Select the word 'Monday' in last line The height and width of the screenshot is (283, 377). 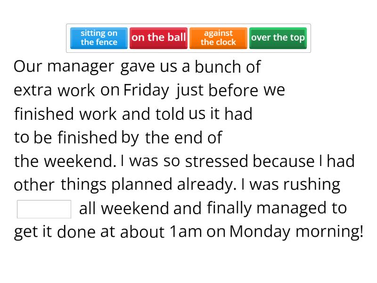coord(260,232)
